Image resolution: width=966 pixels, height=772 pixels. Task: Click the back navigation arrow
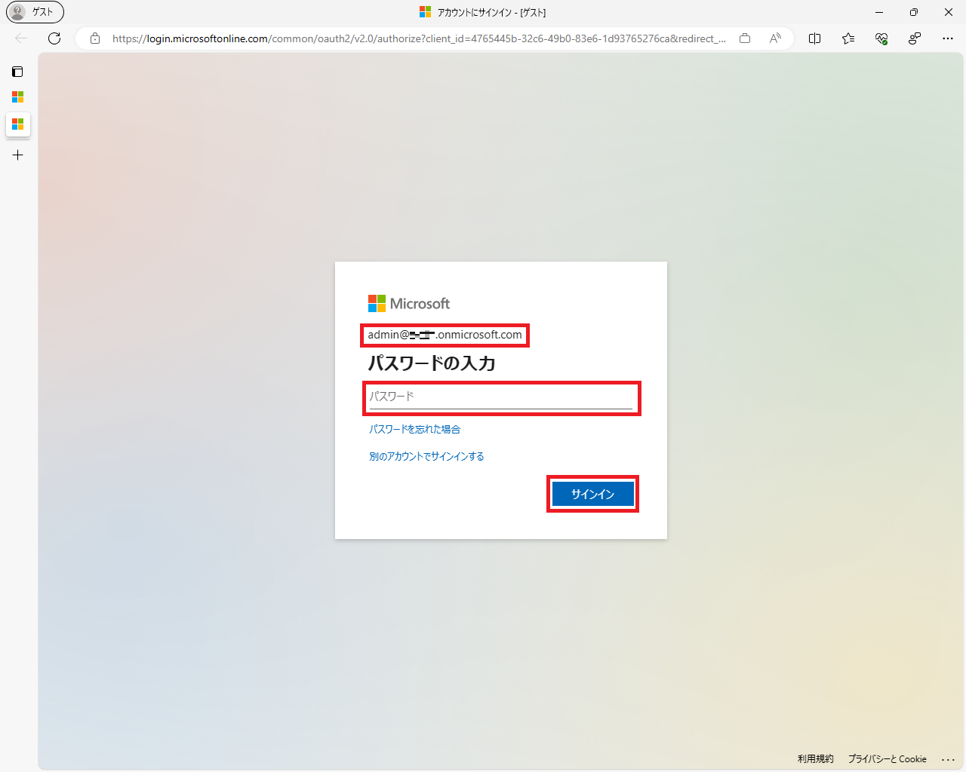pos(21,38)
